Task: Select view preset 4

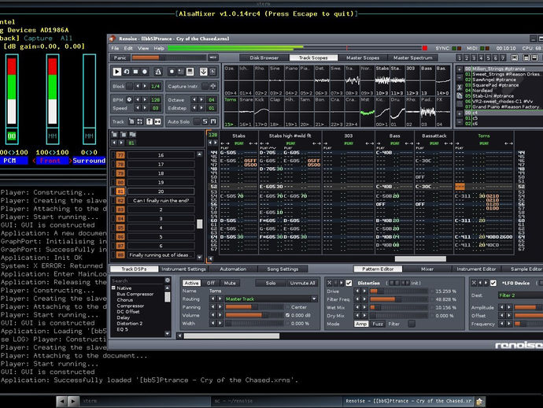Action: pyautogui.click(x=481, y=57)
